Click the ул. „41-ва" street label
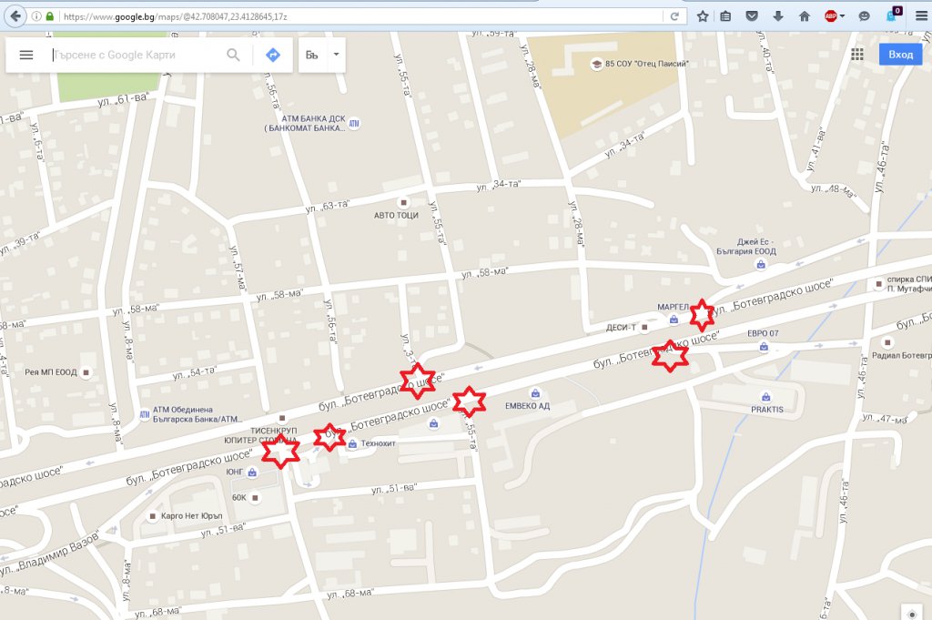Image resolution: width=932 pixels, height=620 pixels. (x=816, y=149)
